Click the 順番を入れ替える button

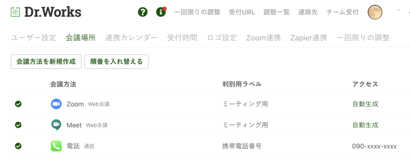coord(117,62)
